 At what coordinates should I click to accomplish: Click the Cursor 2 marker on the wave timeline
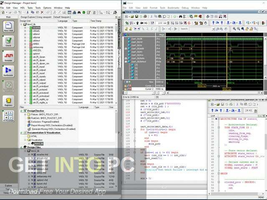(x=227, y=89)
